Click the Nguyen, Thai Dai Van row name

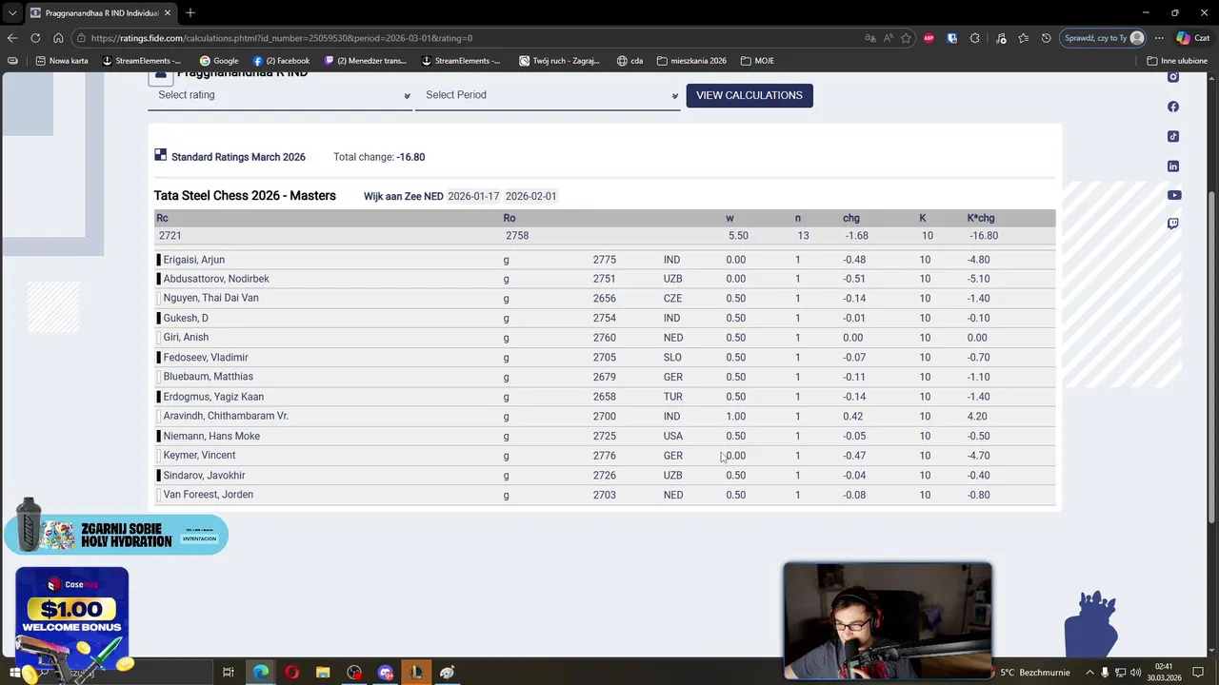[210, 298]
